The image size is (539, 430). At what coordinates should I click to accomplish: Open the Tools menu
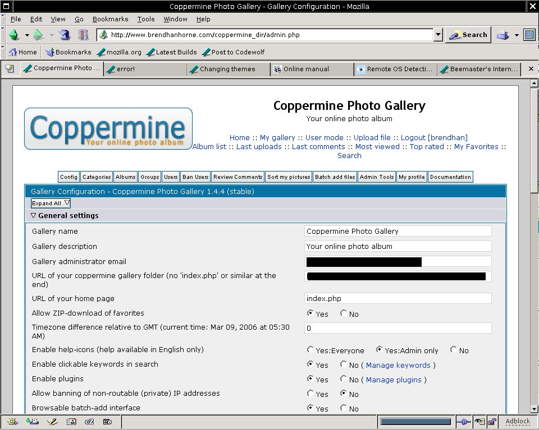pos(146,19)
